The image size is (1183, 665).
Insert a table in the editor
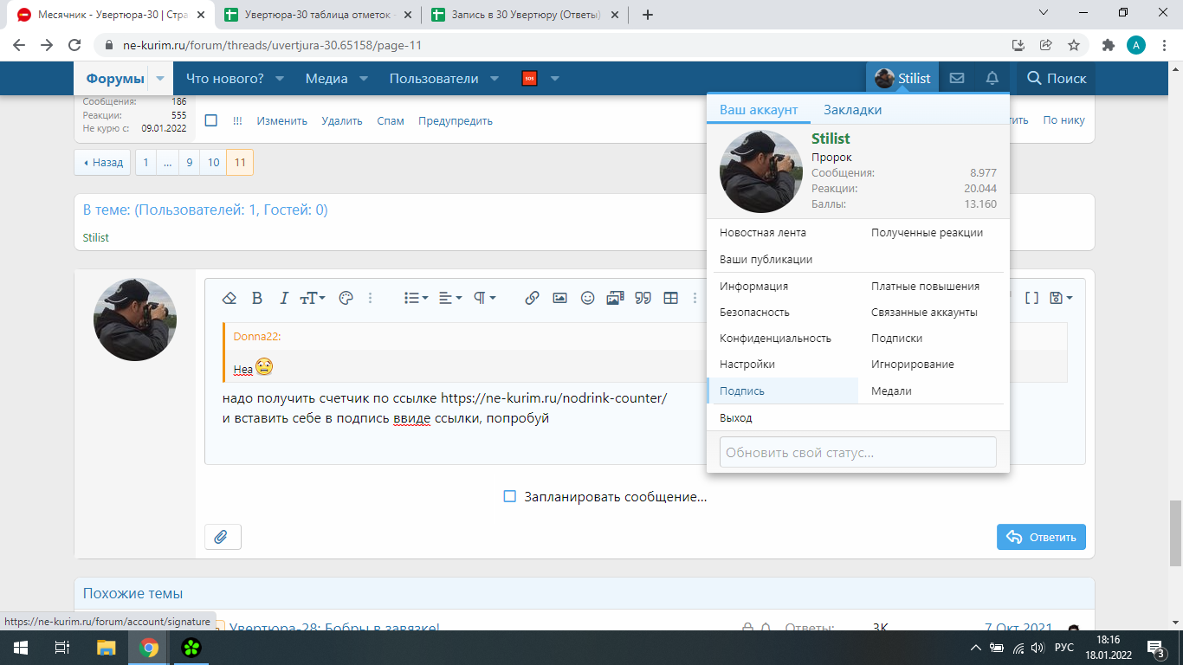click(x=670, y=298)
